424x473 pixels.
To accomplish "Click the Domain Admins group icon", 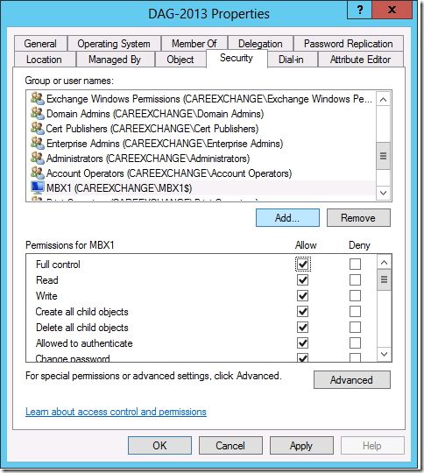I will pos(38,113).
